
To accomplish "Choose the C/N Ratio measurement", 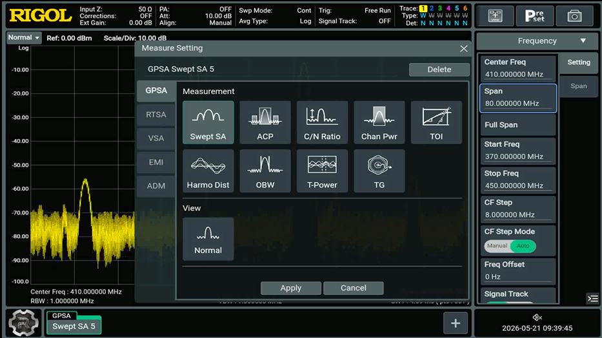I will [322, 122].
